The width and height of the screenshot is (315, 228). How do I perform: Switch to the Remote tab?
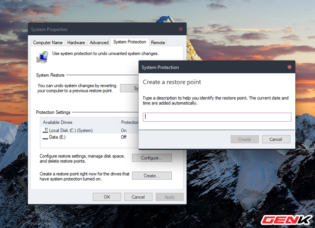[x=158, y=43]
